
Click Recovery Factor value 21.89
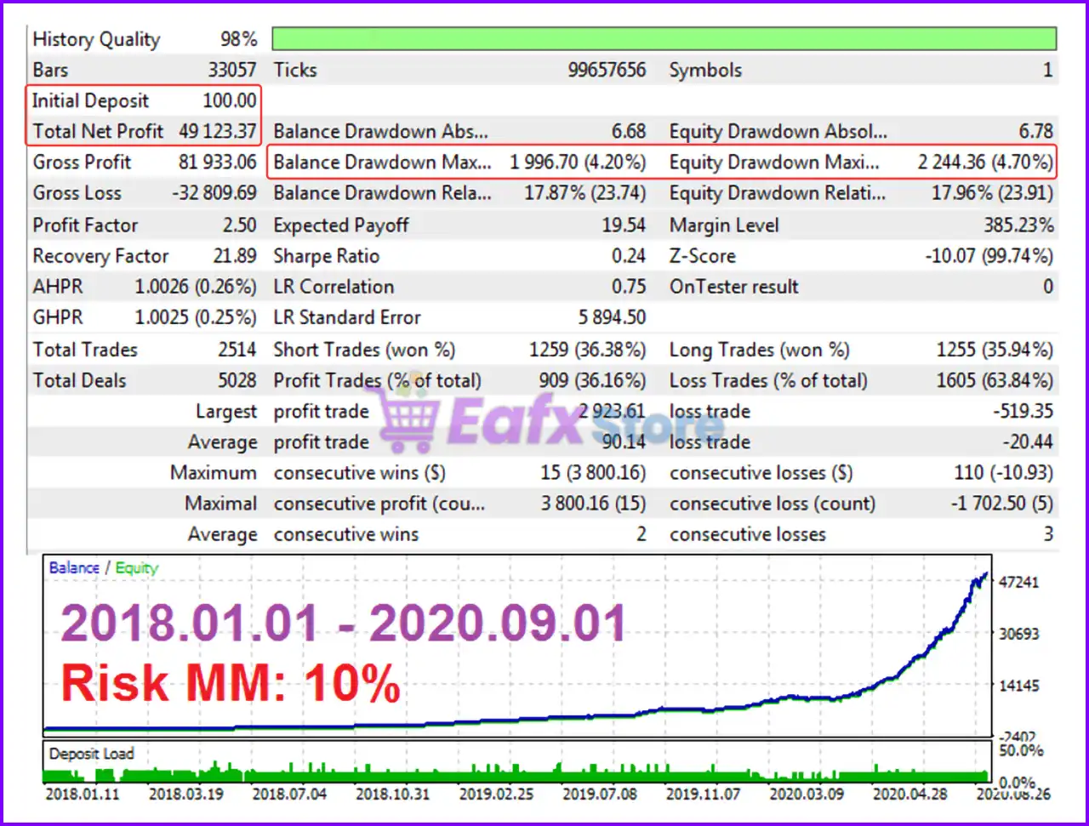pos(235,256)
